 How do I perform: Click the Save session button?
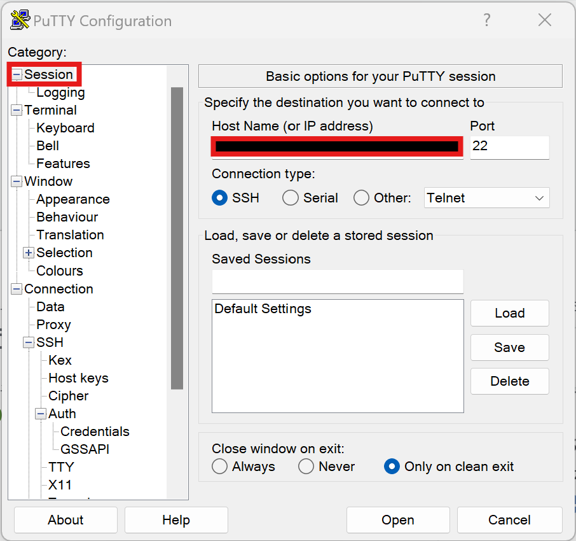click(510, 347)
